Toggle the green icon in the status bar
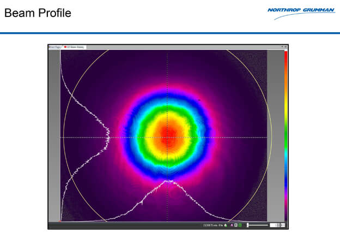Screen dimensions: 340x232 tap(240, 225)
